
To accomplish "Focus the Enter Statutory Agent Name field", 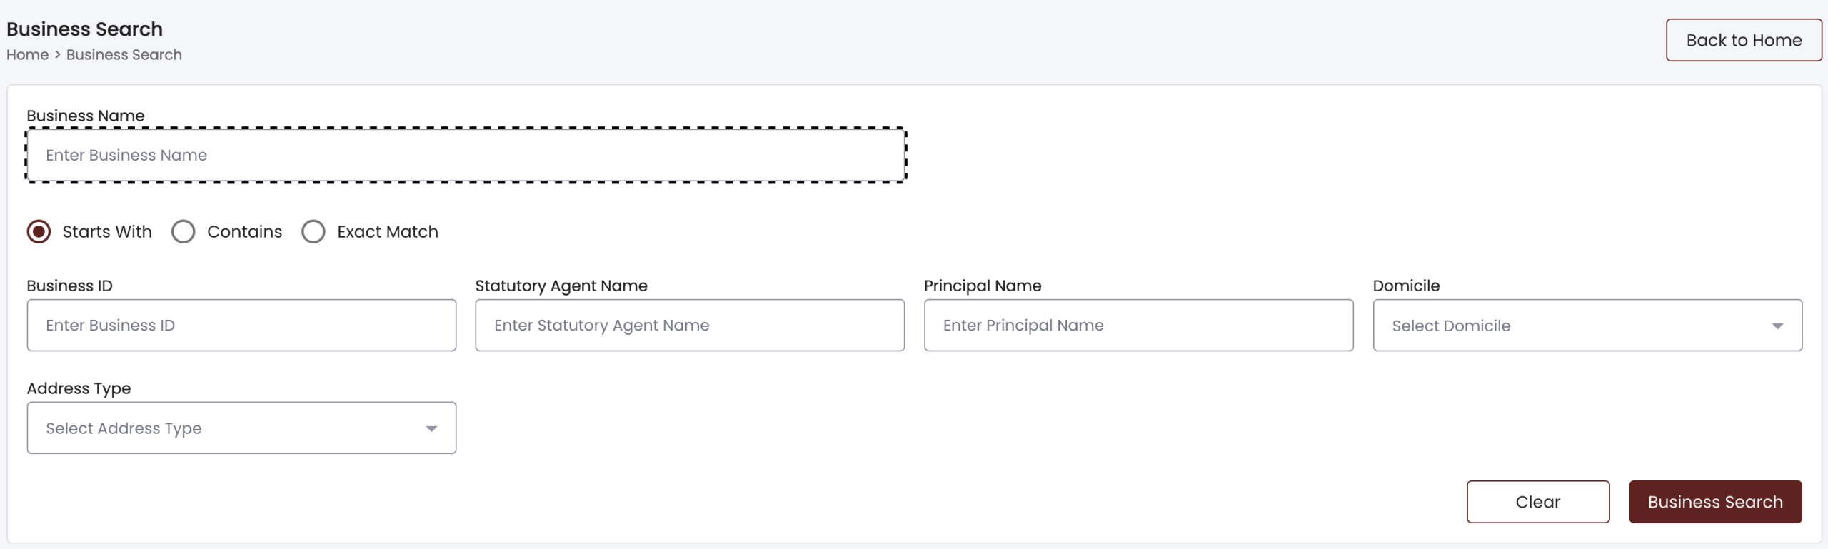I will tap(689, 326).
